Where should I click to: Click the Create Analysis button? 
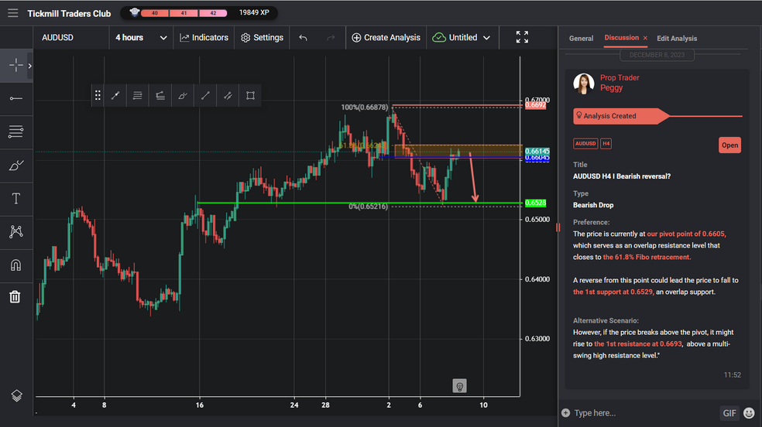[386, 37]
